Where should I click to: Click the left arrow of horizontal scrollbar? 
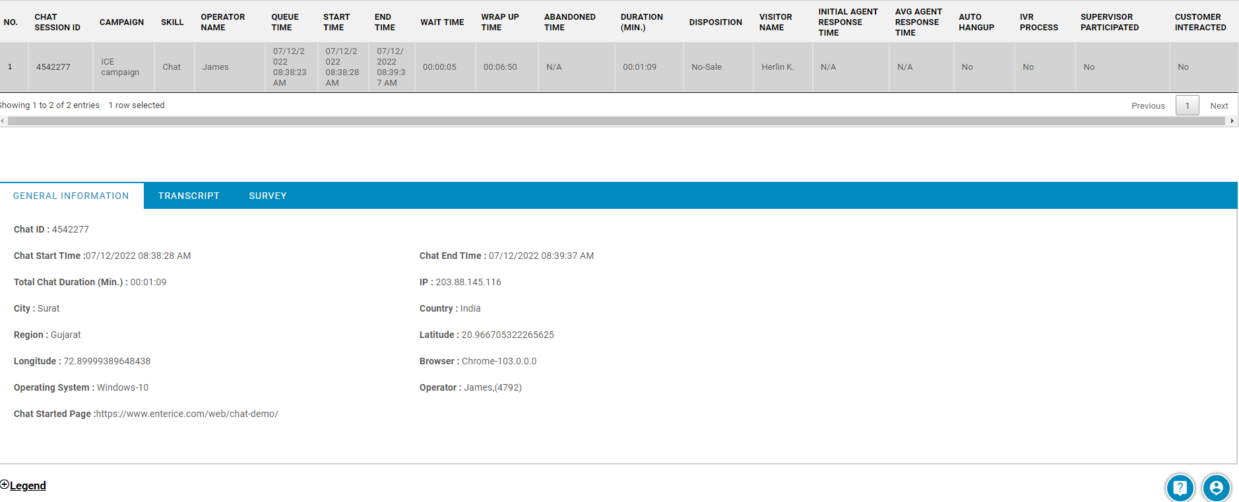coord(3,121)
